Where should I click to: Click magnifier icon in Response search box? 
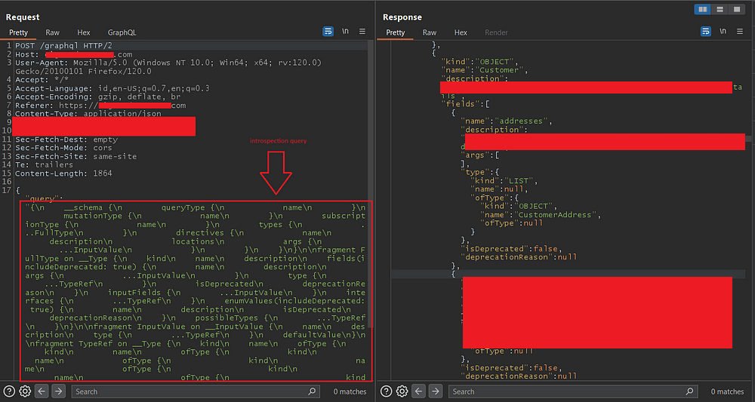pos(689,391)
